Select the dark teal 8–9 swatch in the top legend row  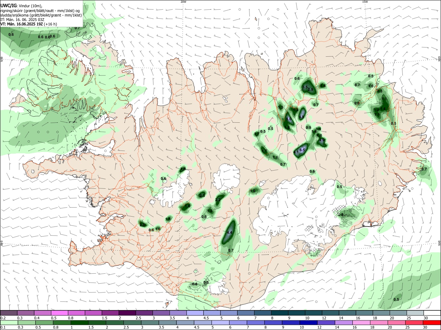coord(279,313)
